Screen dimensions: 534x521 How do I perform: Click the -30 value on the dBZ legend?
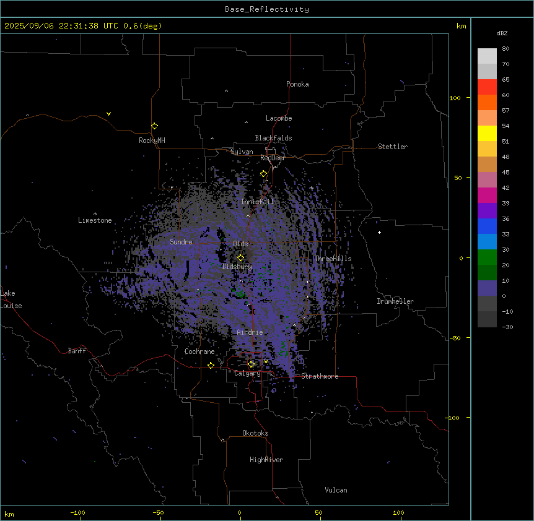click(507, 327)
